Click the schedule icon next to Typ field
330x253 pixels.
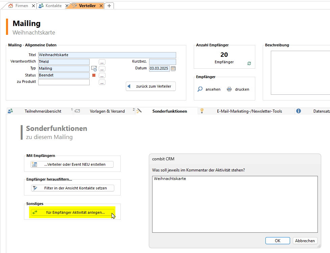click(x=94, y=69)
